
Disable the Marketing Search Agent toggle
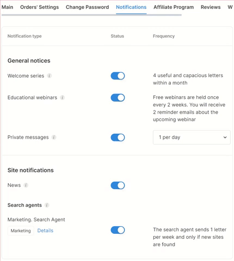[118, 230]
